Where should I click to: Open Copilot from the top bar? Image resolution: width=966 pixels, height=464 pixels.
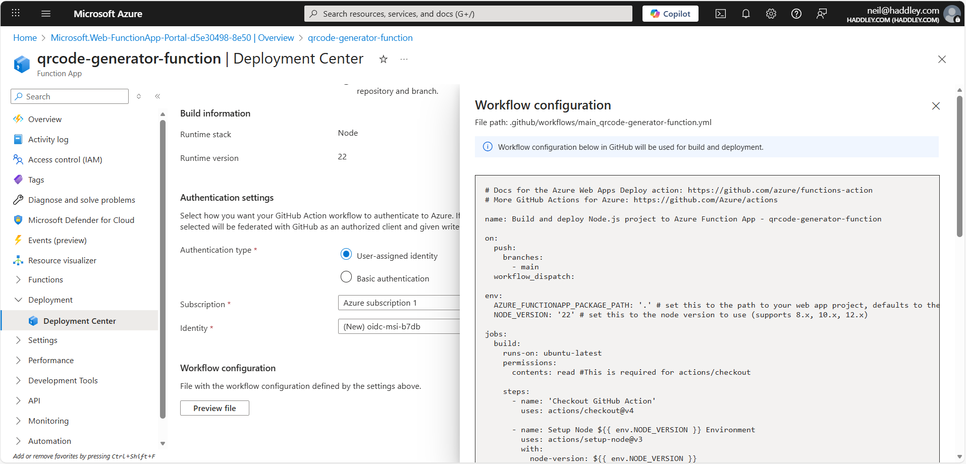tap(670, 14)
